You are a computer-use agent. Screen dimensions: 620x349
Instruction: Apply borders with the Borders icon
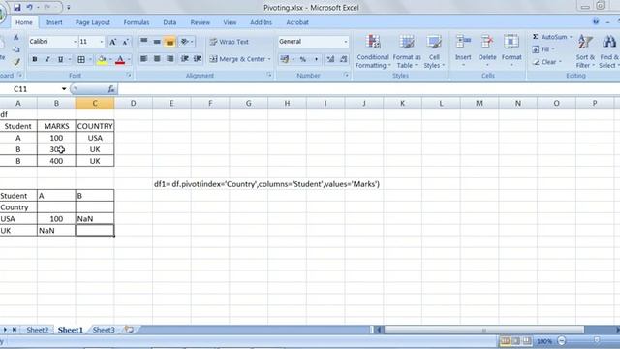coord(81,59)
